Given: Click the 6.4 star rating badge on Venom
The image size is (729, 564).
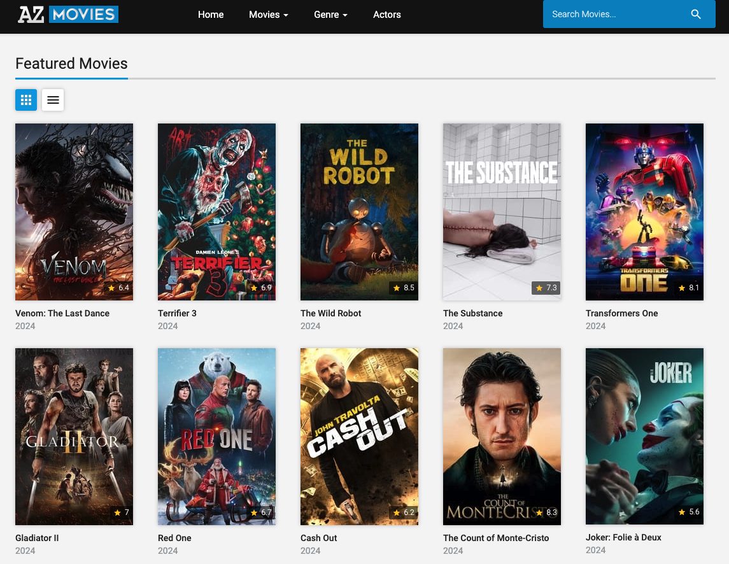Looking at the screenshot, I should tap(118, 288).
